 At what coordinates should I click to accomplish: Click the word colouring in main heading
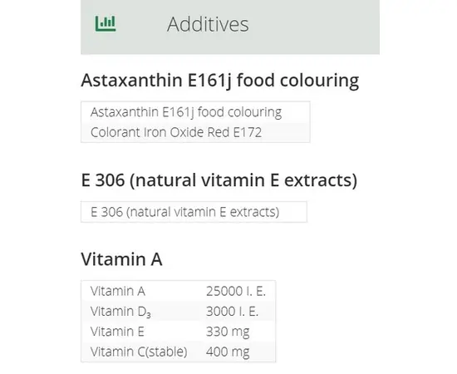319,81
